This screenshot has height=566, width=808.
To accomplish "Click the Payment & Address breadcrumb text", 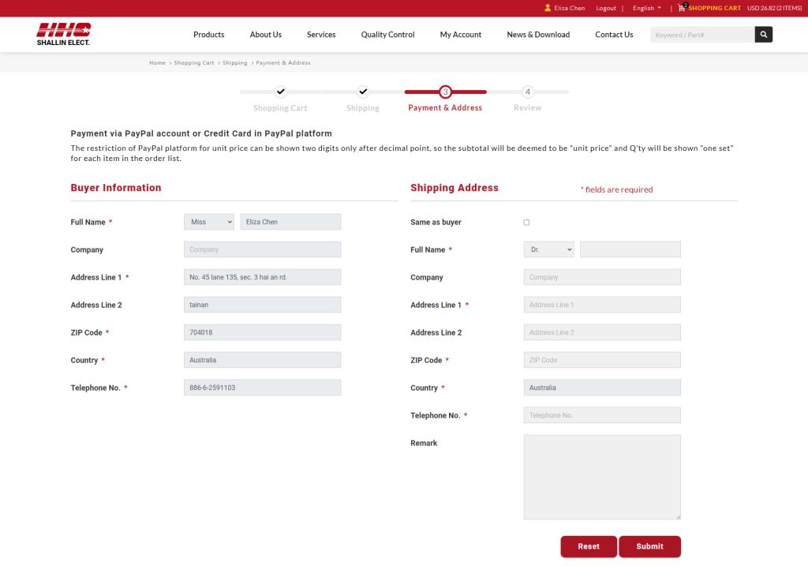I will [283, 63].
